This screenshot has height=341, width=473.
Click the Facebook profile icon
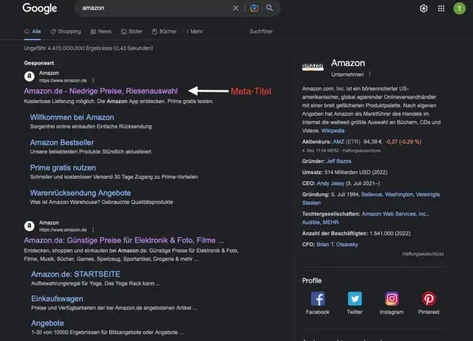[x=318, y=299]
